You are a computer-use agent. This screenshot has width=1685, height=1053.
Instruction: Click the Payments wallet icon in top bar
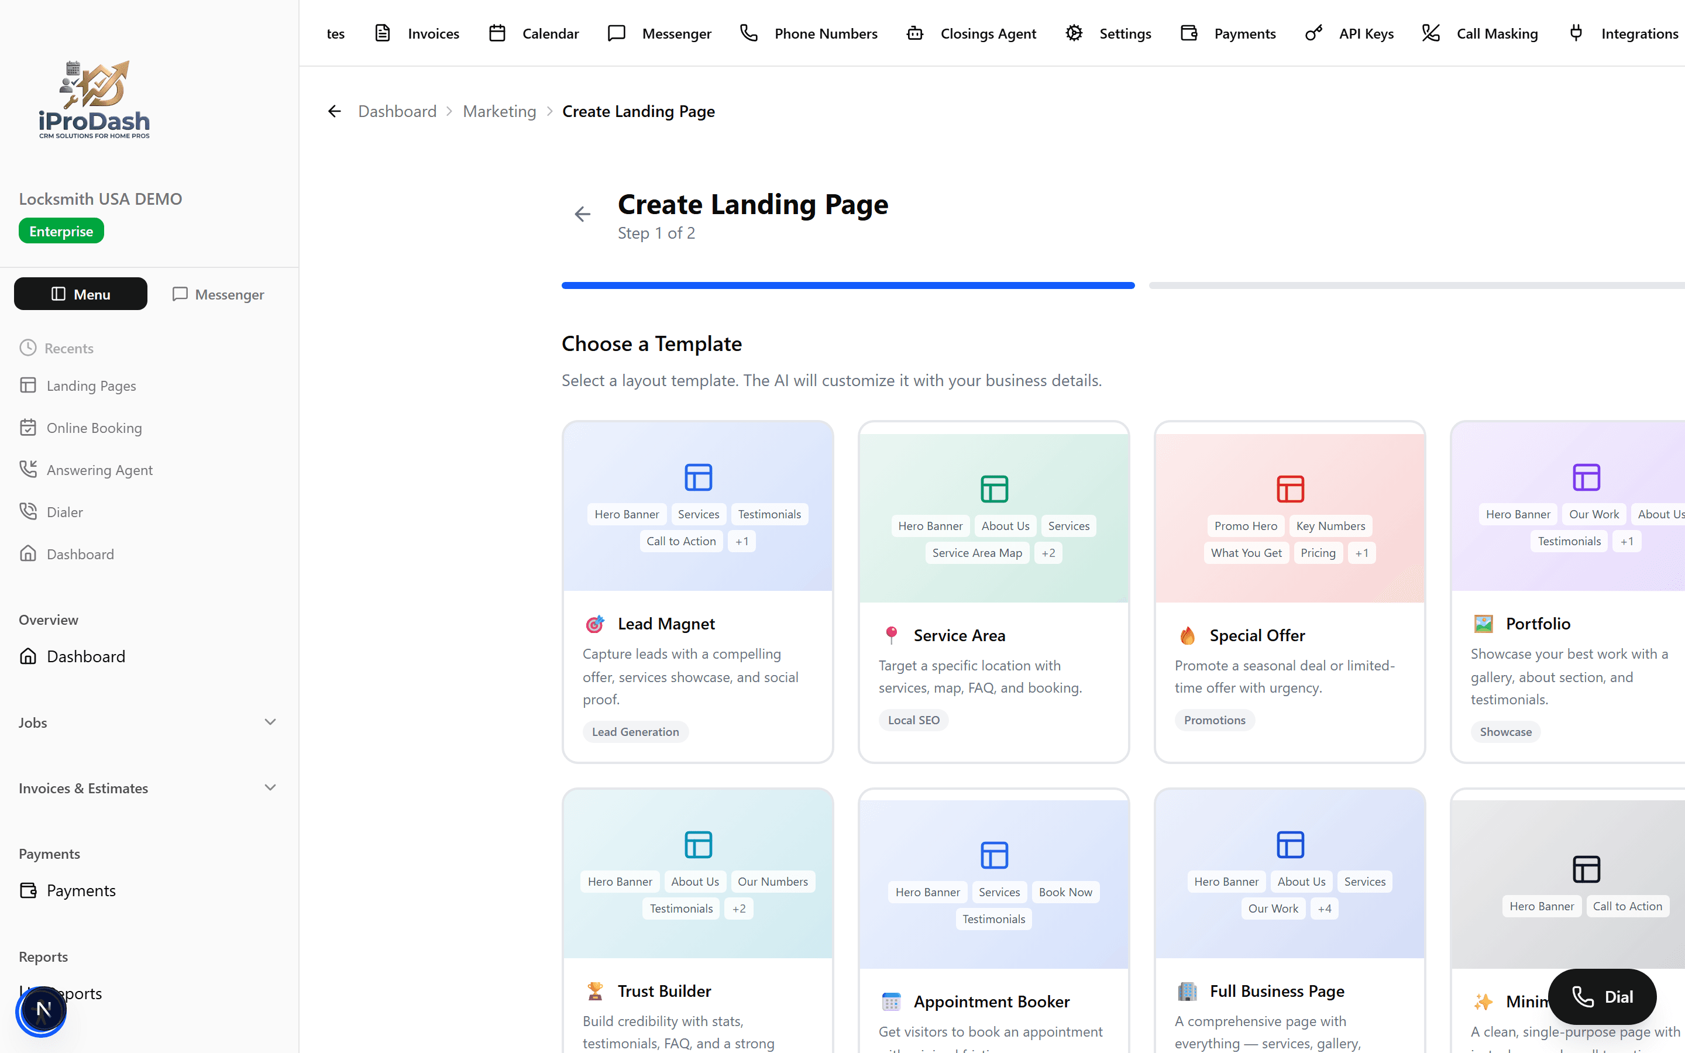1189,33
